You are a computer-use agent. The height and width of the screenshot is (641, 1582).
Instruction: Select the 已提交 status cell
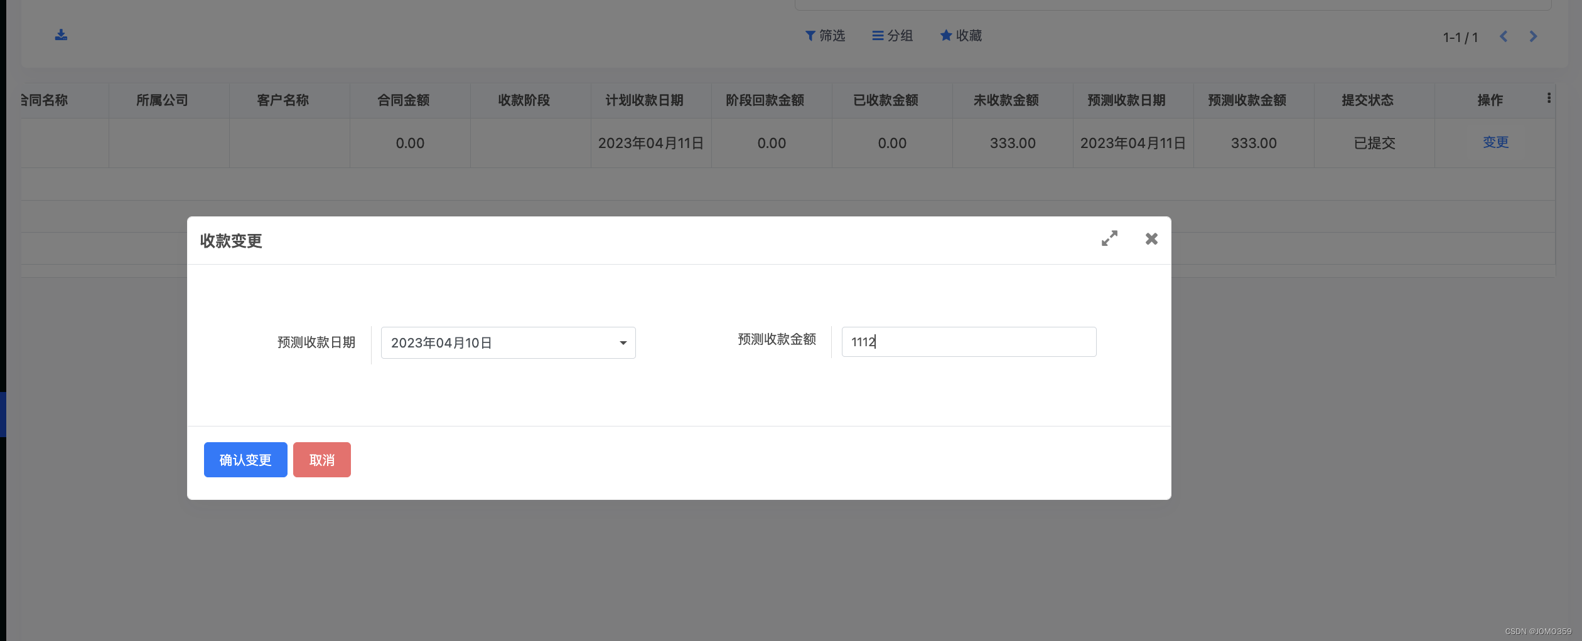(1374, 143)
